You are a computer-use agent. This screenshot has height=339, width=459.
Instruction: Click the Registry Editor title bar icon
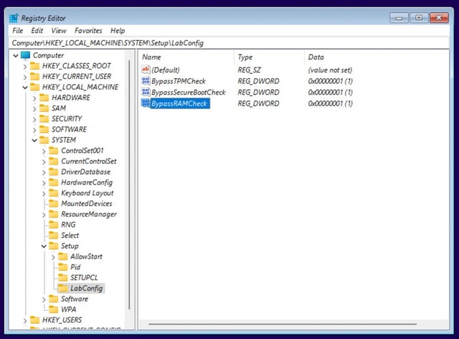(14, 18)
